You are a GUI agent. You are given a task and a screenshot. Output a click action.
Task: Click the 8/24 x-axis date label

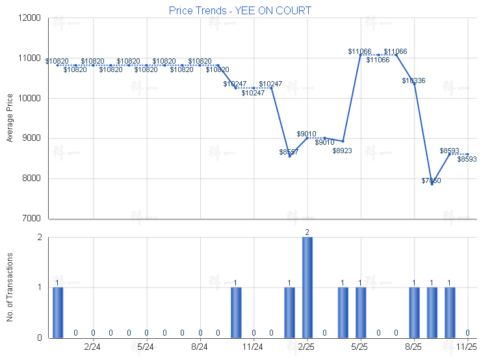pyautogui.click(x=200, y=347)
